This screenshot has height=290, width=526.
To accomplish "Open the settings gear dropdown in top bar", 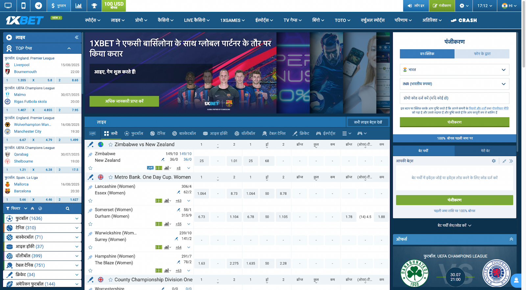I will [x=464, y=6].
